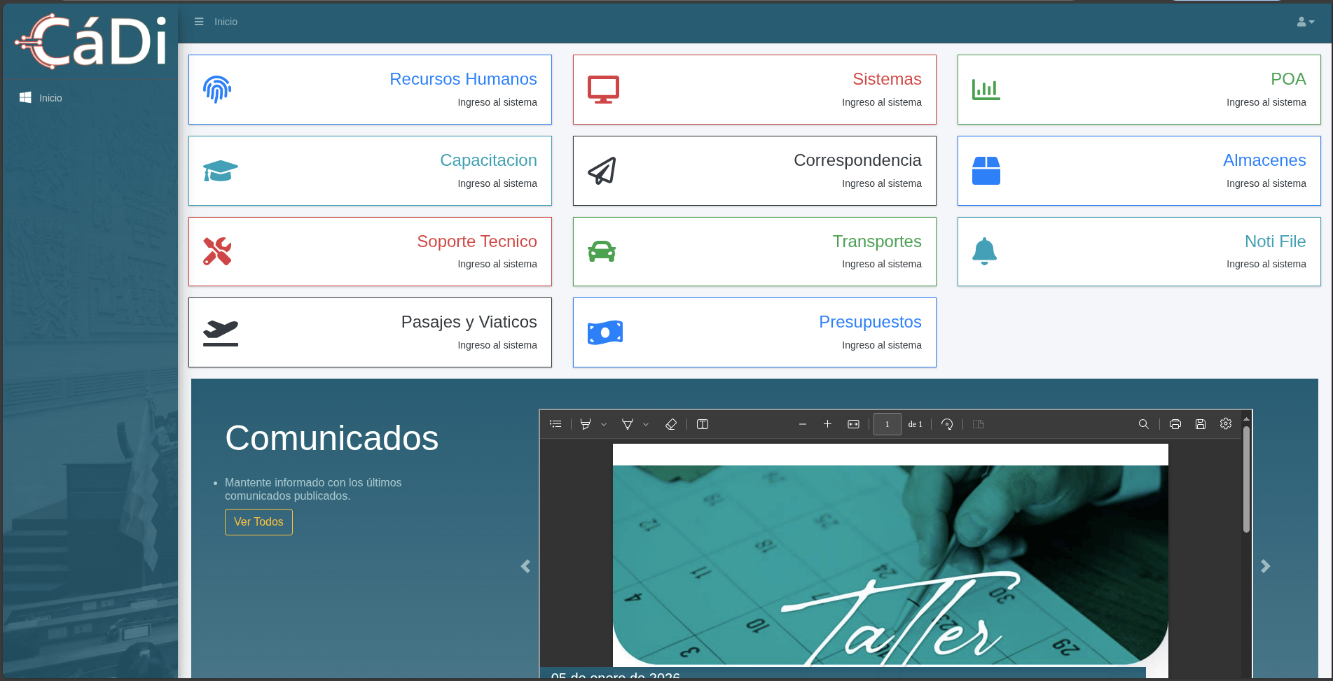Click the Sistemas monitor icon
Image resolution: width=1333 pixels, height=681 pixels.
[603, 90]
